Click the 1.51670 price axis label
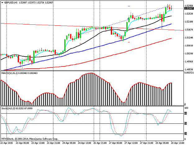 click(x=189, y=30)
